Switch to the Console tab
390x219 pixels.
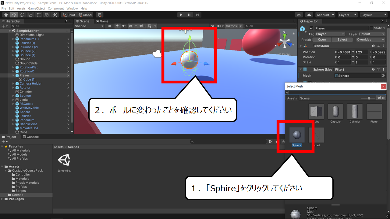(30, 137)
